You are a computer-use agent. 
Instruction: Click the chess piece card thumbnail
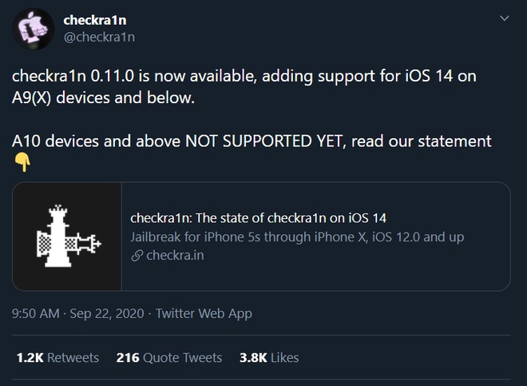click(67, 237)
